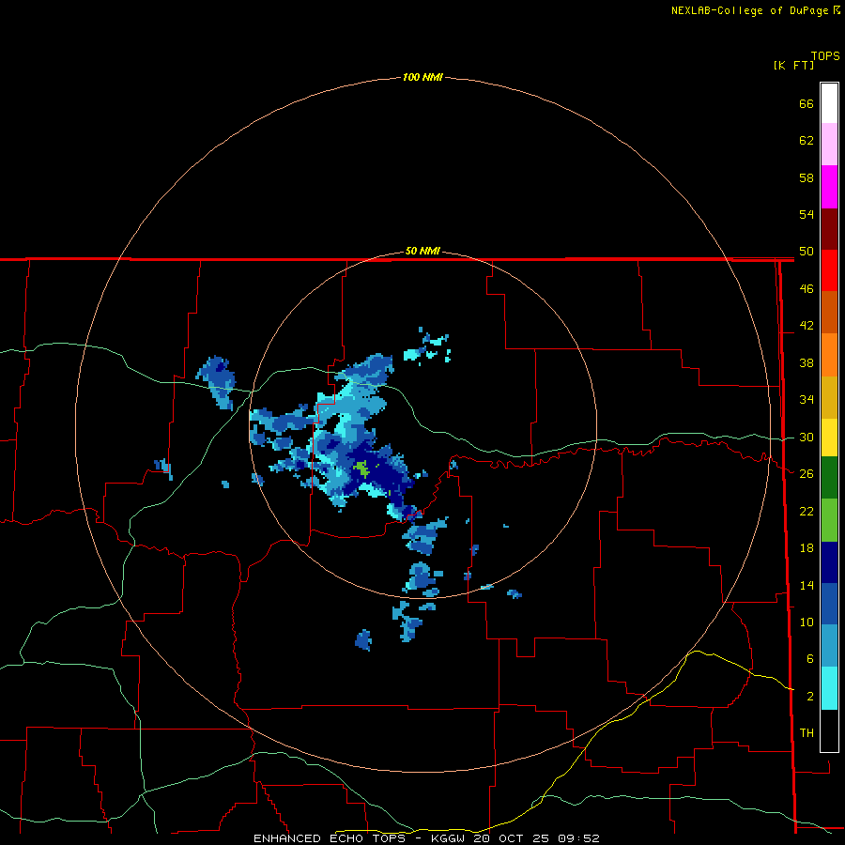Click the '50 NMI' range ring label
This screenshot has width=845, height=845.
point(422,251)
